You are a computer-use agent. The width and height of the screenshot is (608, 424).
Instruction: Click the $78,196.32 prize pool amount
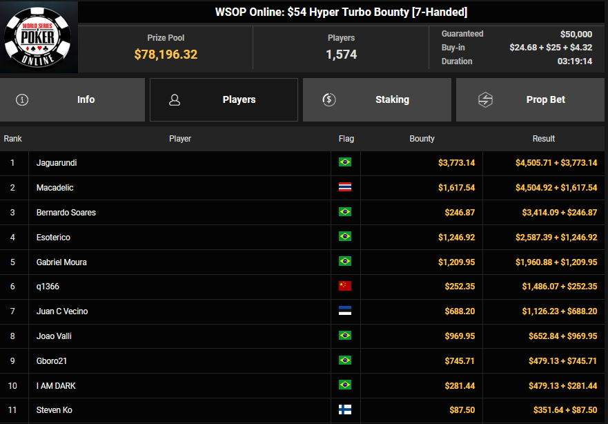[x=166, y=55]
